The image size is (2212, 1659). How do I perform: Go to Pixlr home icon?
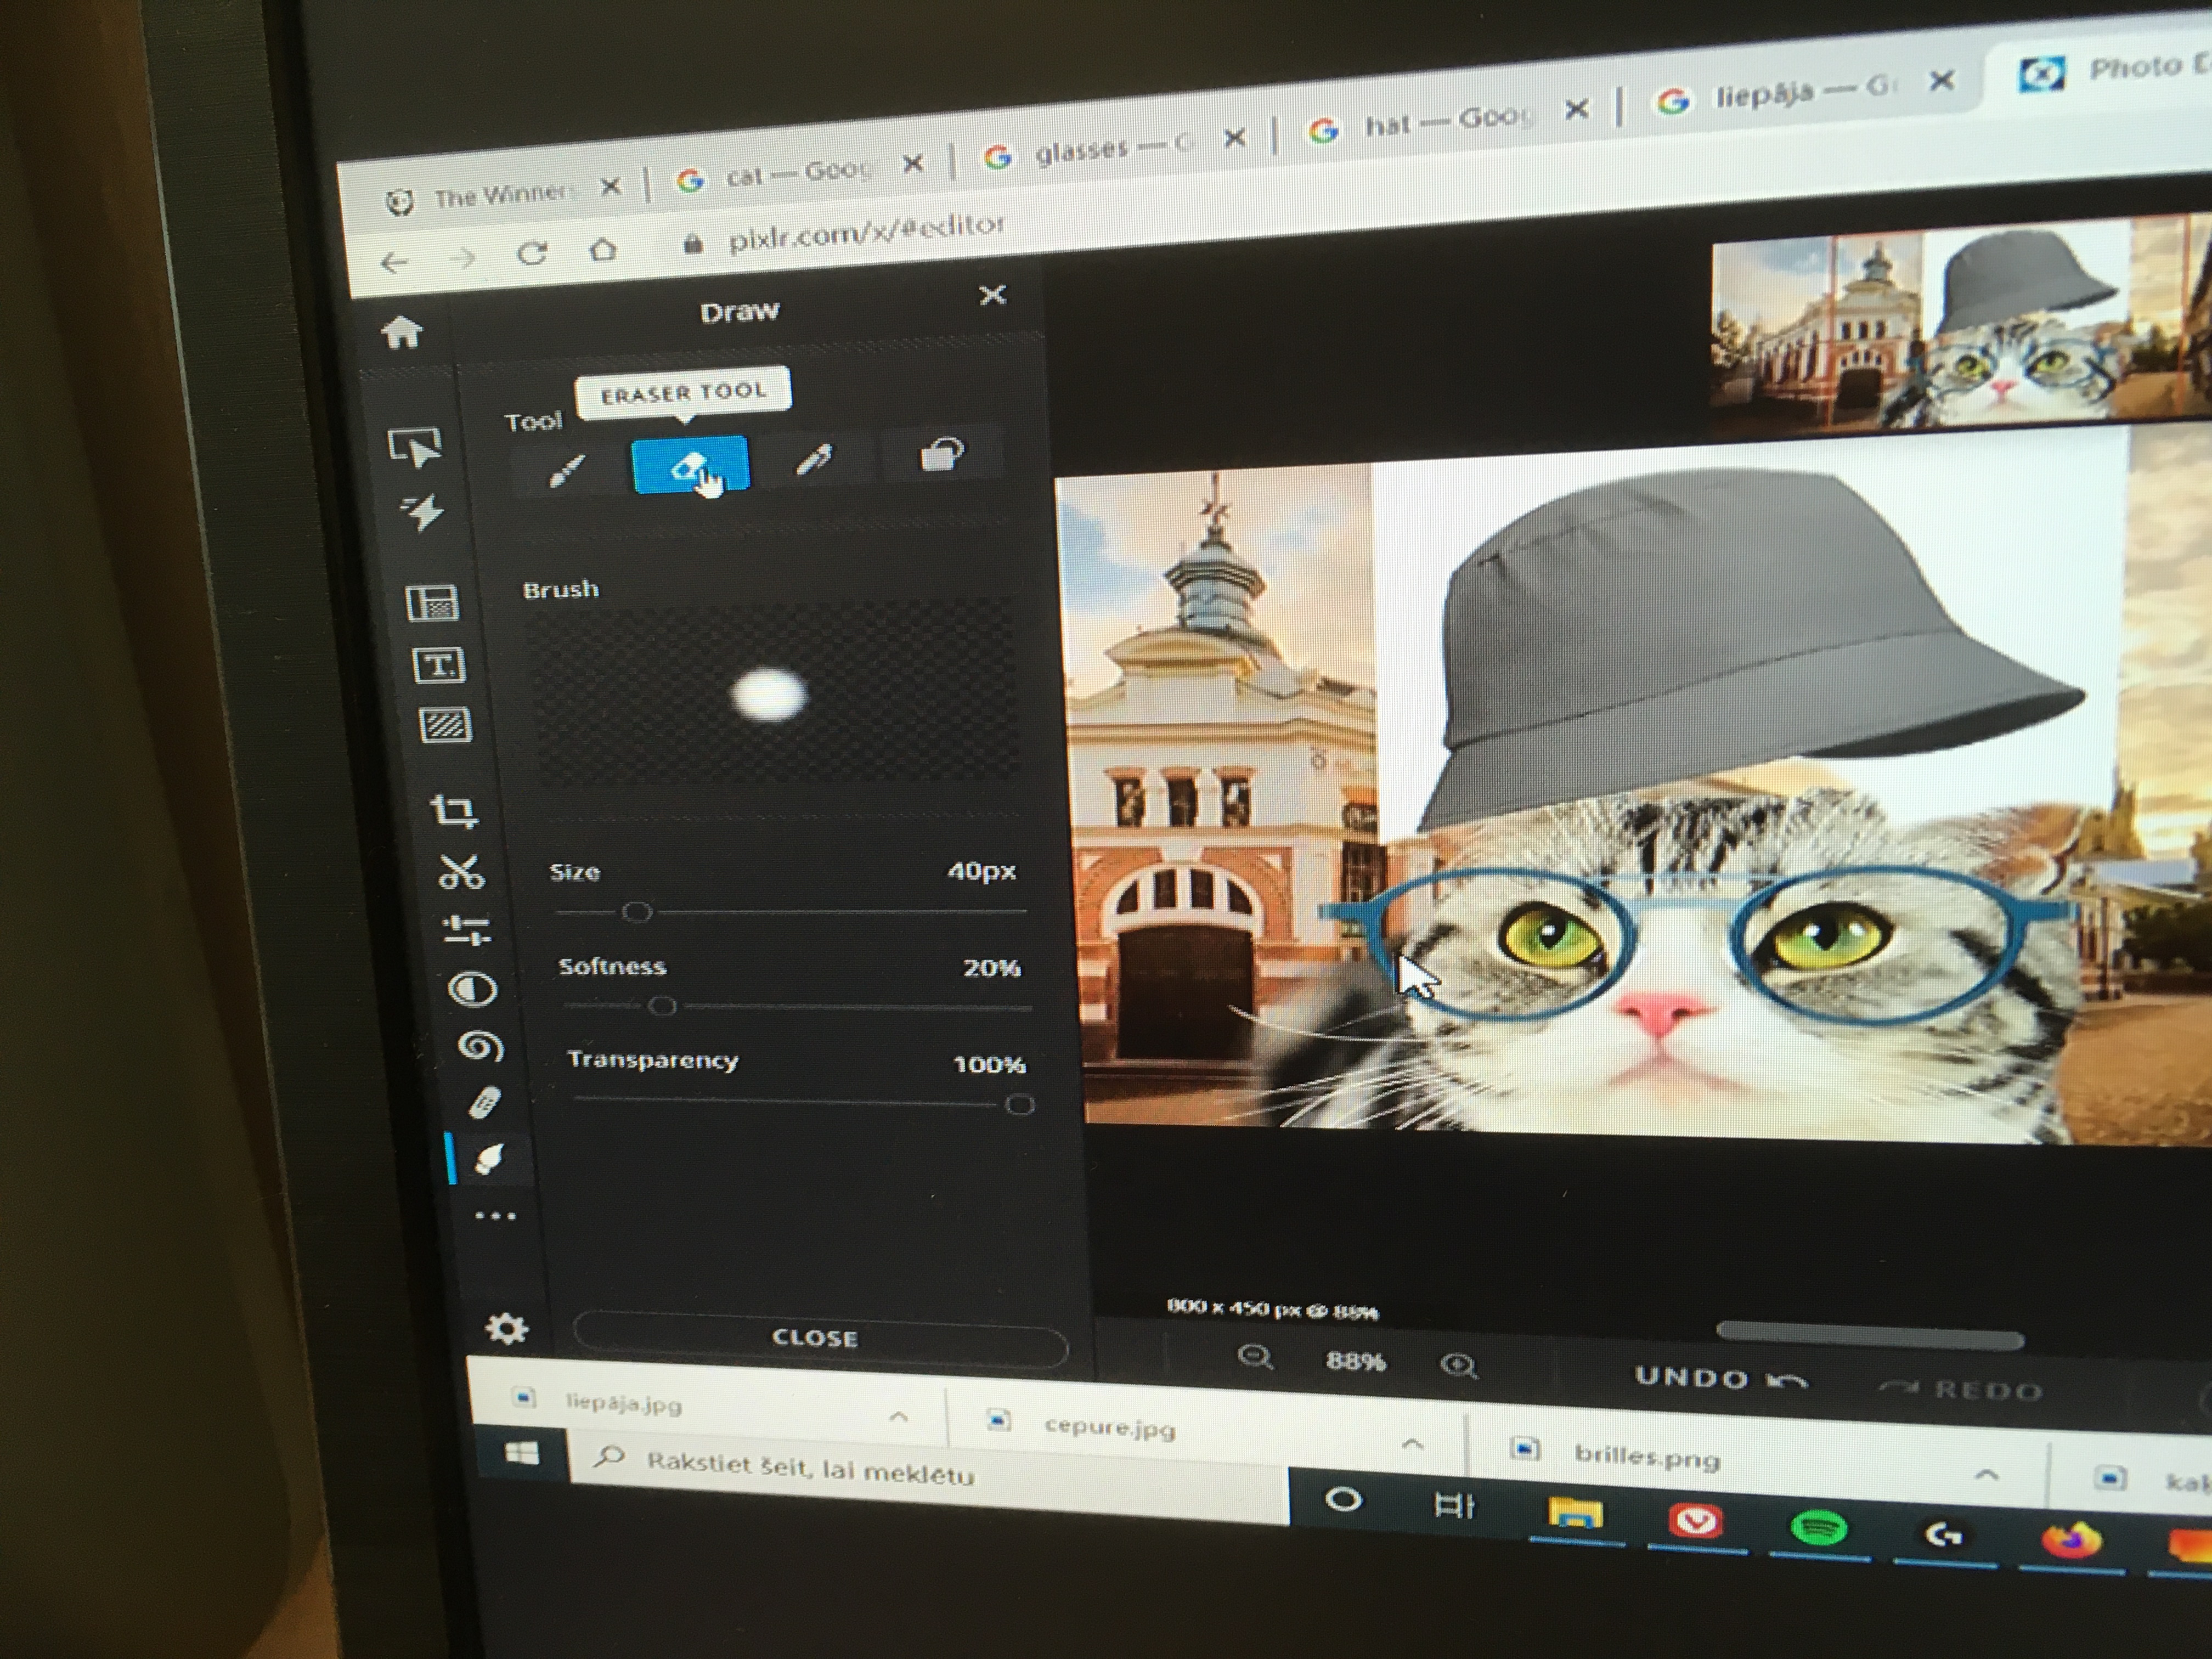pos(402,333)
